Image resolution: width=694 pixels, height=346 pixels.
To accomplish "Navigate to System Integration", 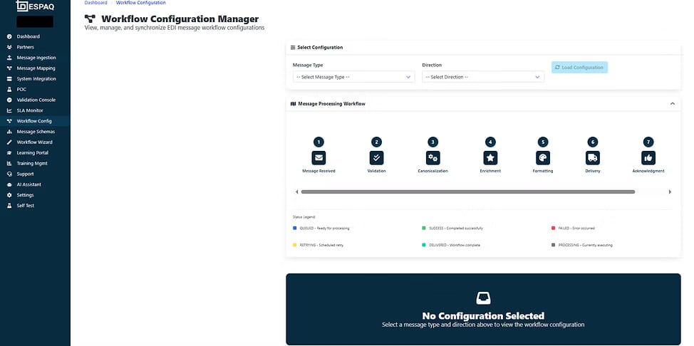I will tap(35, 79).
